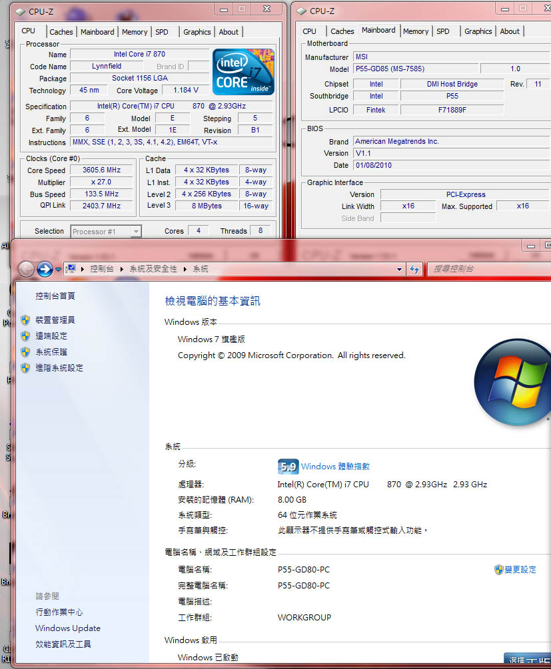
Task: Click computer name P55-GD80-PC
Action: click(x=304, y=570)
